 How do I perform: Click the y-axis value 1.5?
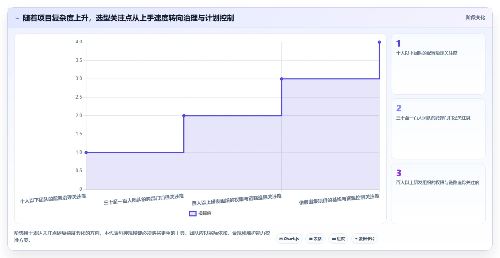coord(79,134)
